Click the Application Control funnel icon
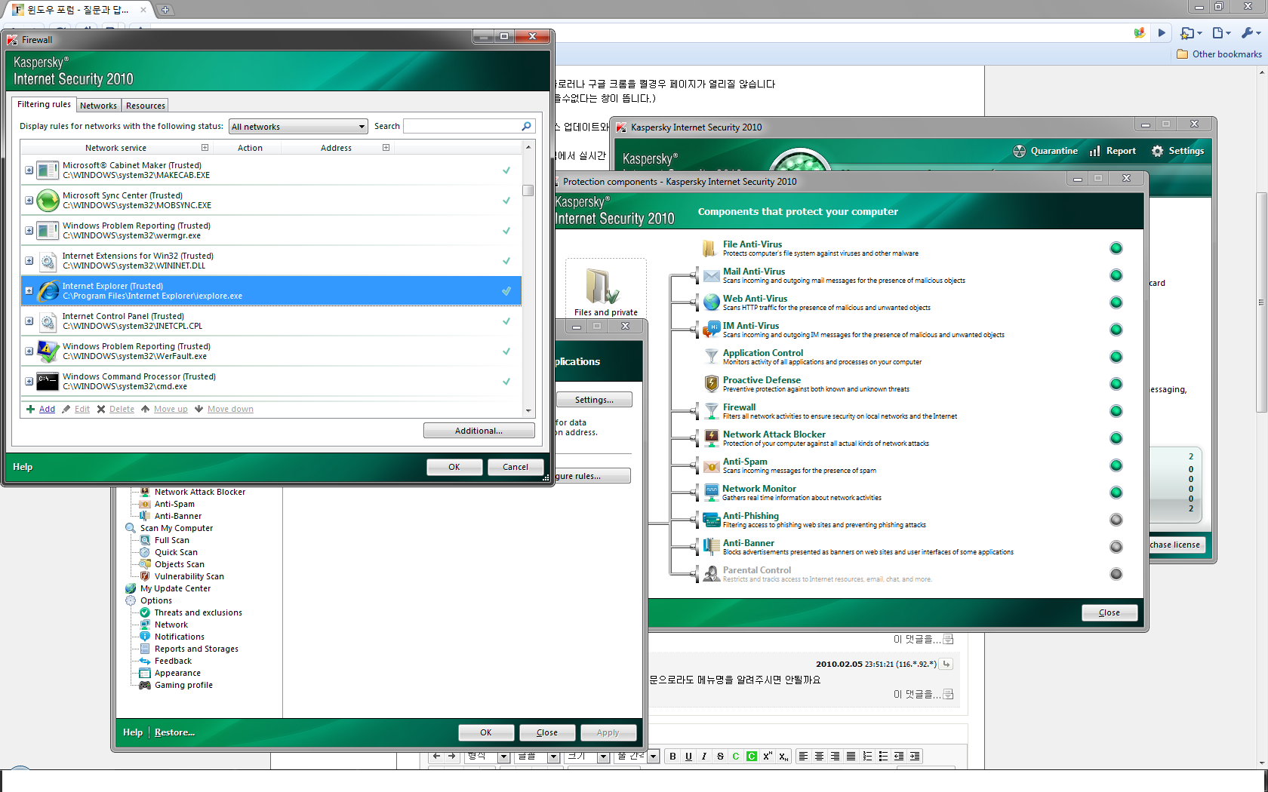Image resolution: width=1268 pixels, height=792 pixels. pos(711,356)
